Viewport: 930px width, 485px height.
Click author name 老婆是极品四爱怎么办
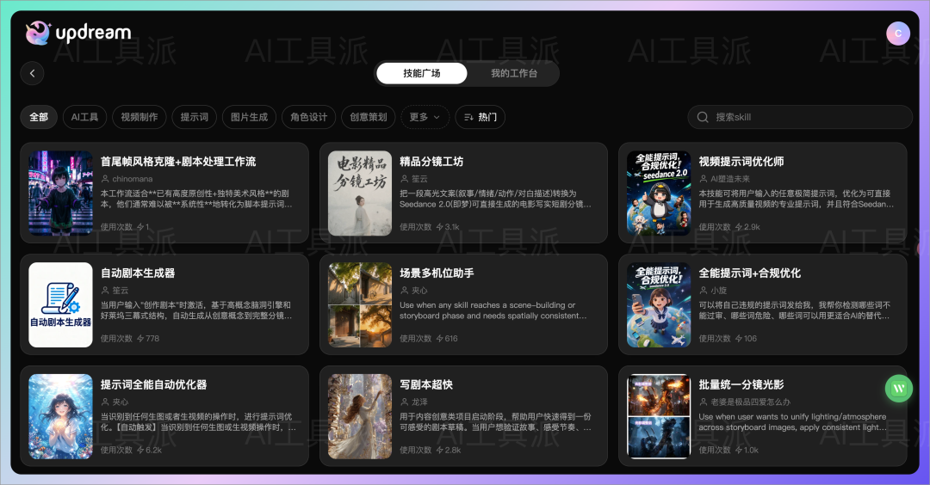coord(750,402)
